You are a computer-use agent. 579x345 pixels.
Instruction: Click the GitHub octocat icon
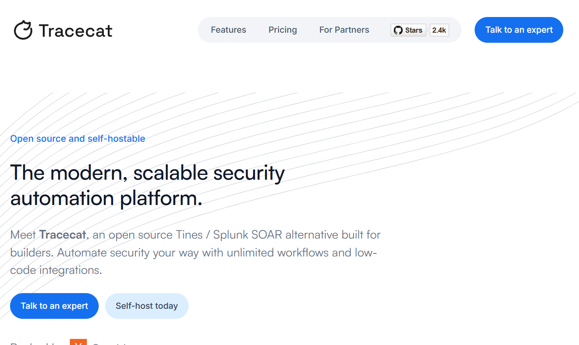(x=398, y=30)
